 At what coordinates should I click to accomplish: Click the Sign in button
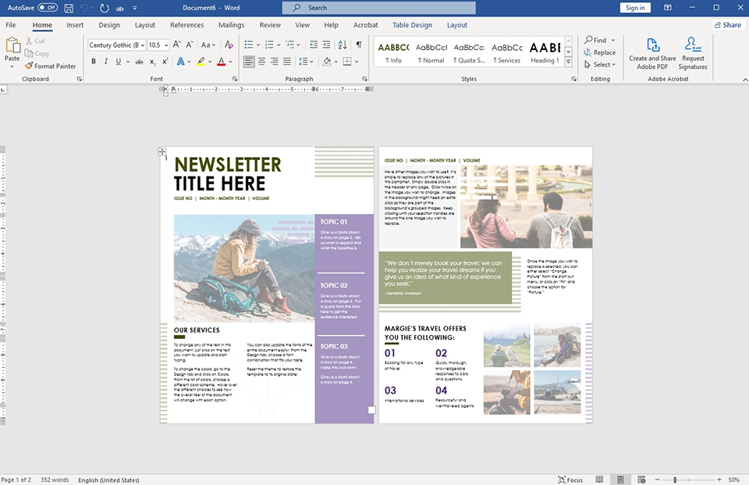click(636, 8)
